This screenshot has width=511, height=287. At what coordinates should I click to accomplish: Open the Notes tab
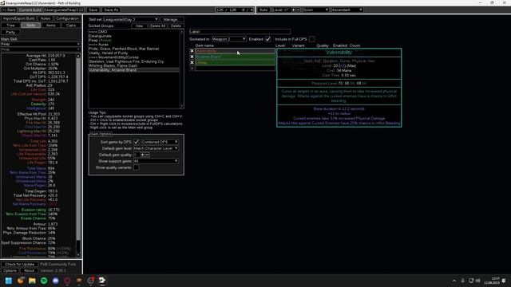click(45, 18)
